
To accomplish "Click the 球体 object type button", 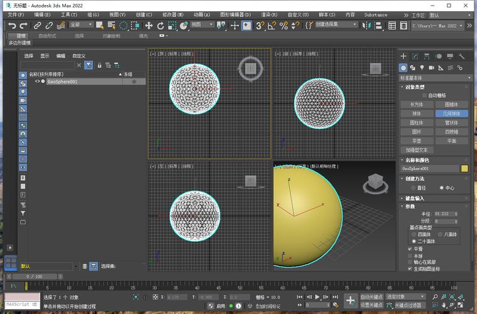I will click(417, 114).
